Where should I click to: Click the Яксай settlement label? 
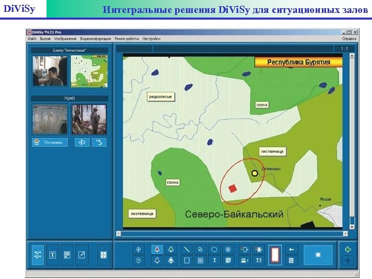pos(326,199)
